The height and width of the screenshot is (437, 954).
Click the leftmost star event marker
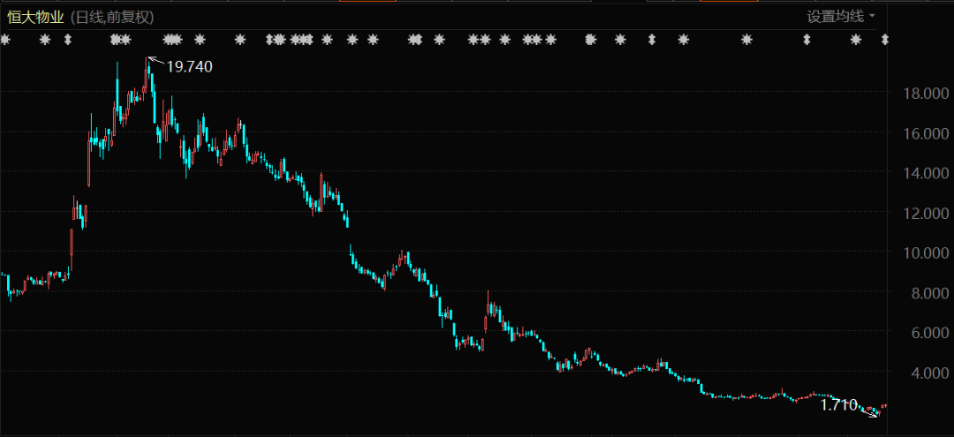point(4,40)
